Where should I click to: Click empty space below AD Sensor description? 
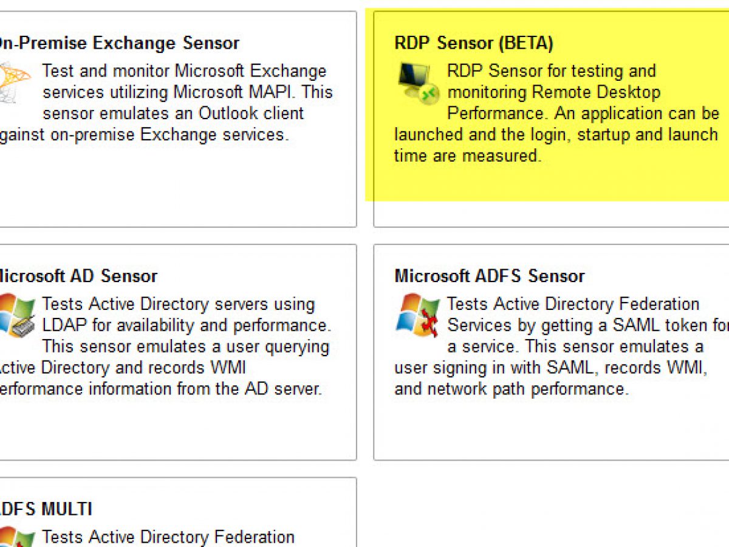click(x=176, y=428)
